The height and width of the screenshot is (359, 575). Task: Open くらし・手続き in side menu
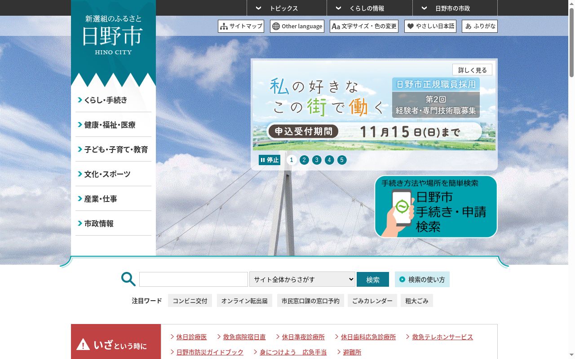tap(113, 100)
